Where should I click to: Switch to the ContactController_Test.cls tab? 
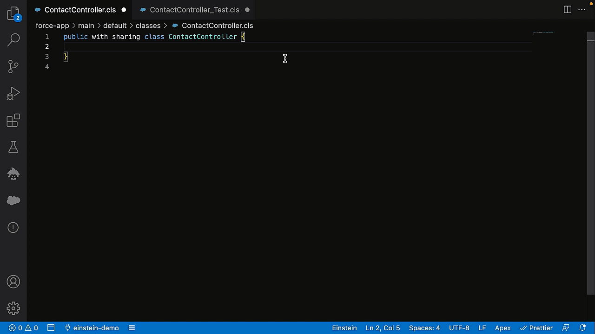[x=194, y=10]
